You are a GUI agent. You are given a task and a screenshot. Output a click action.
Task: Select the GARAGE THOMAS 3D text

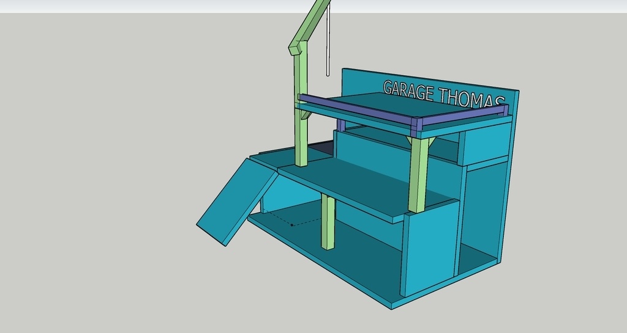pos(443,95)
